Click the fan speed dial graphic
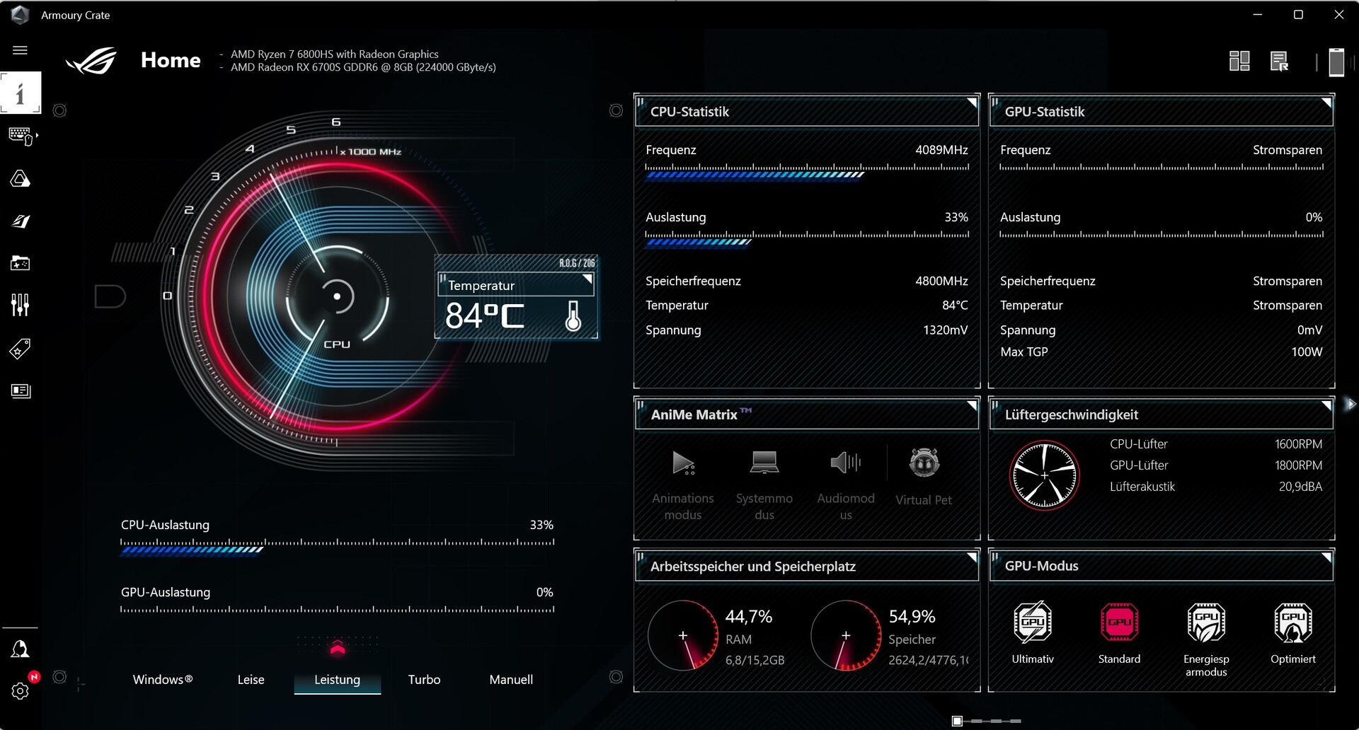Screen dimensions: 1359x730 point(1044,475)
